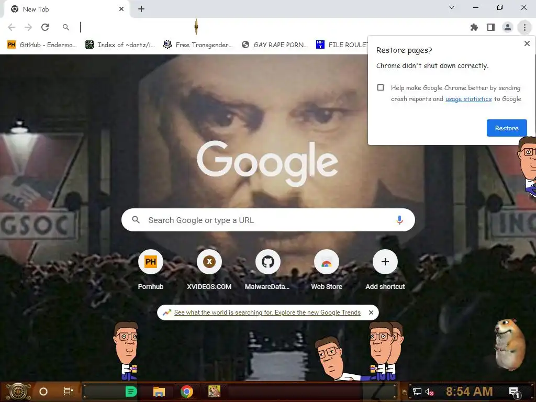This screenshot has height=402, width=536.
Task: Focus the Search Google or type a URL box
Action: tap(268, 220)
